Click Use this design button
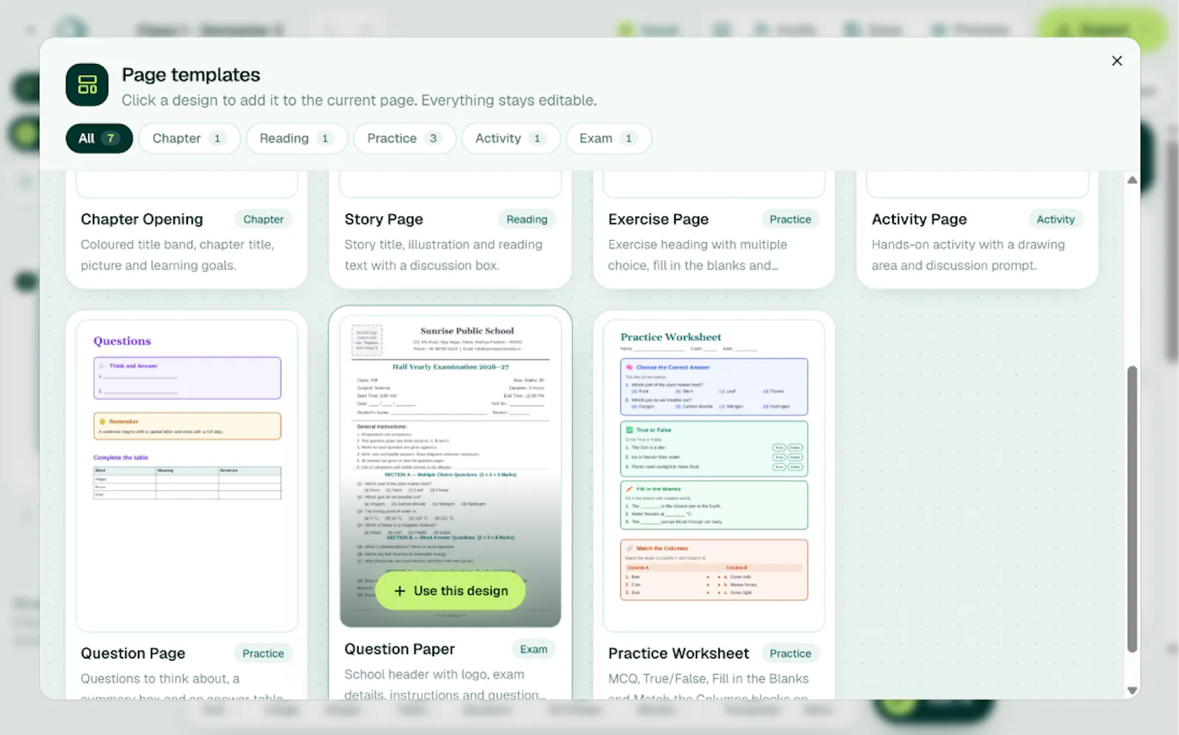 [451, 591]
